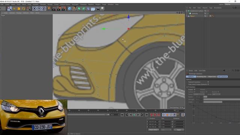The width and height of the screenshot is (240, 135).
Task: Adjust the Width slider bar
Action: click(x=213, y=102)
